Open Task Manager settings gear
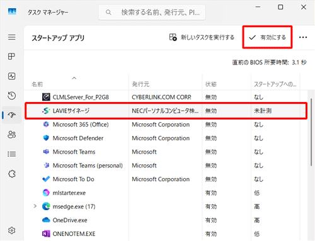Screen dimensions: 315x241 [x=12, y=230]
